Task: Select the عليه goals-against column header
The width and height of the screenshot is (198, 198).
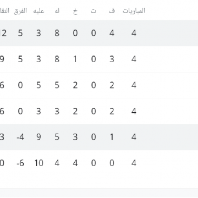Action: (38, 11)
